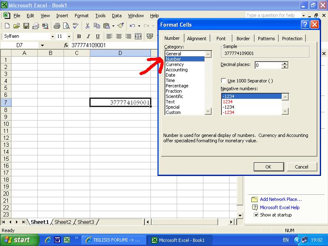Open the Undo history dropdown arrow
Image resolution: width=328 pixels, height=246 pixels.
point(139,26)
